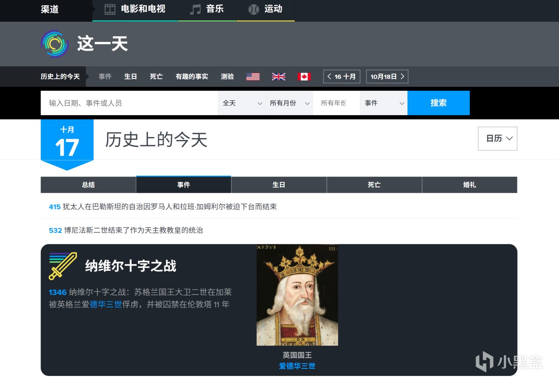Screen dimensions: 559x382
Task: Open the 渠道 channels menu
Action: pyautogui.click(x=50, y=9)
